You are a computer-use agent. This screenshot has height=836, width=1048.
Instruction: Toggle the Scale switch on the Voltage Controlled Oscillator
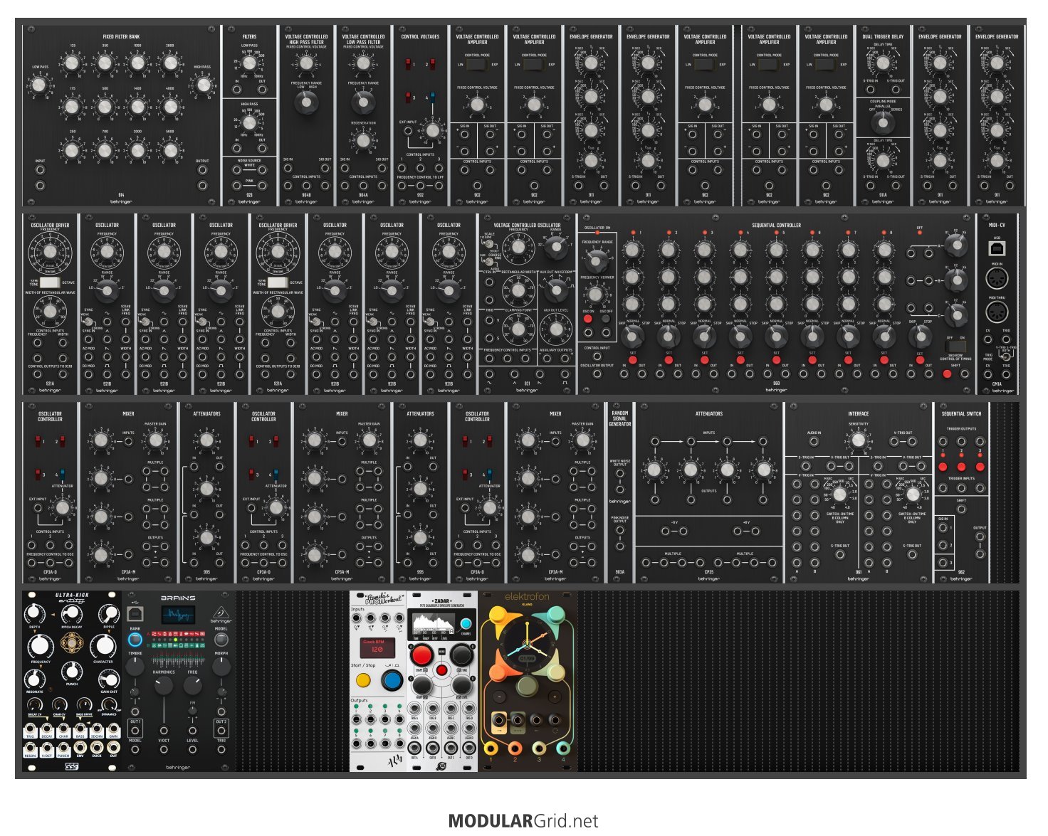(x=489, y=244)
